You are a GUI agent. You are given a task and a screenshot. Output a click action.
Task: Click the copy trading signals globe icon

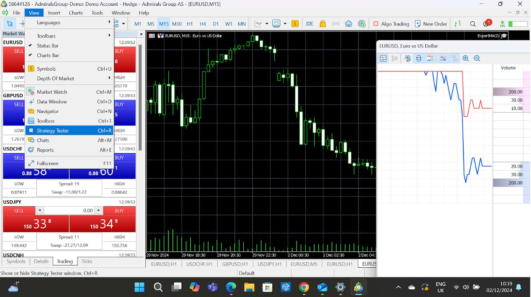(362, 24)
